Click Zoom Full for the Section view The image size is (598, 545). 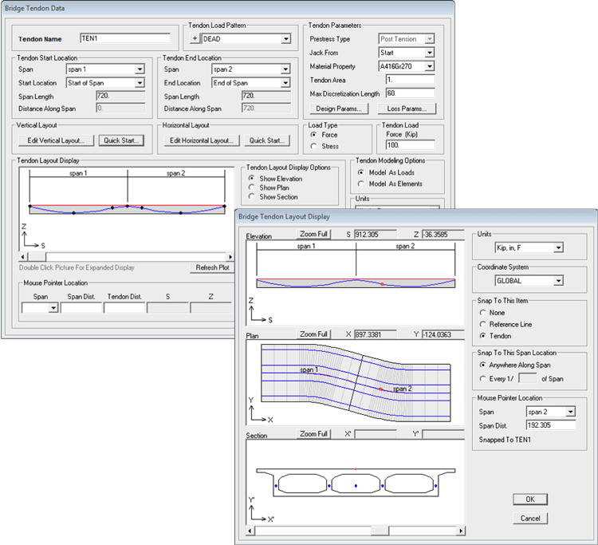click(x=313, y=434)
